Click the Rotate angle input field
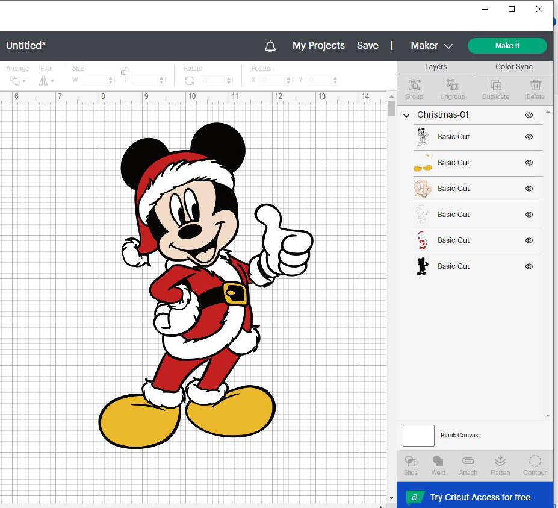Screen dimensions: 558x508 [212, 80]
